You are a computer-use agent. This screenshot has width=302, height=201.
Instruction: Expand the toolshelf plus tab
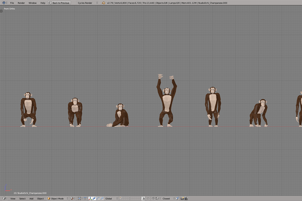tap(1, 11)
